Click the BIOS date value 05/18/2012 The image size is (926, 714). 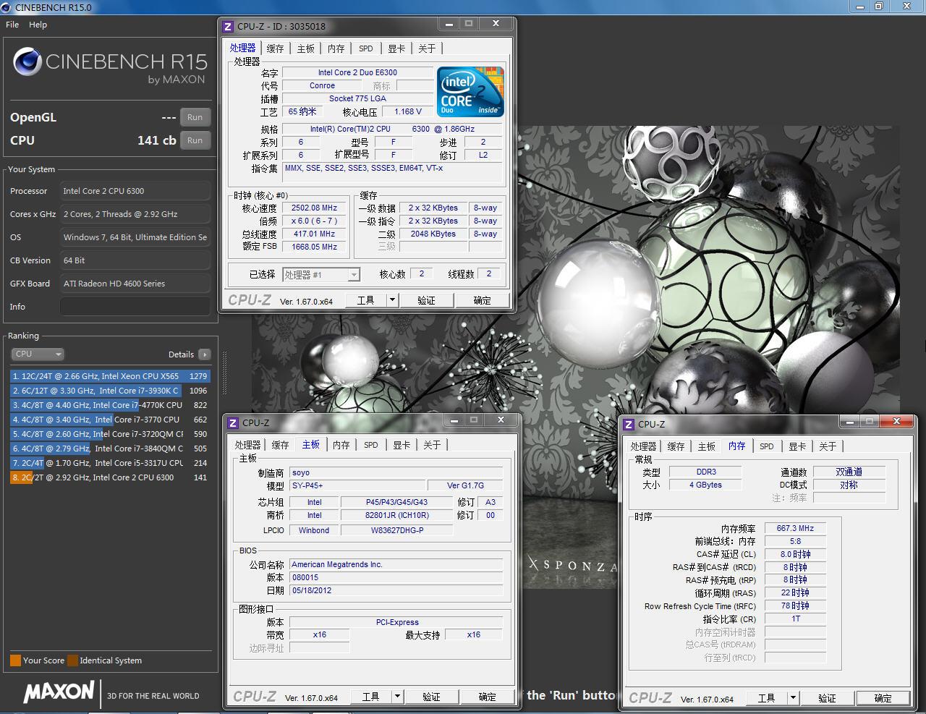point(396,590)
